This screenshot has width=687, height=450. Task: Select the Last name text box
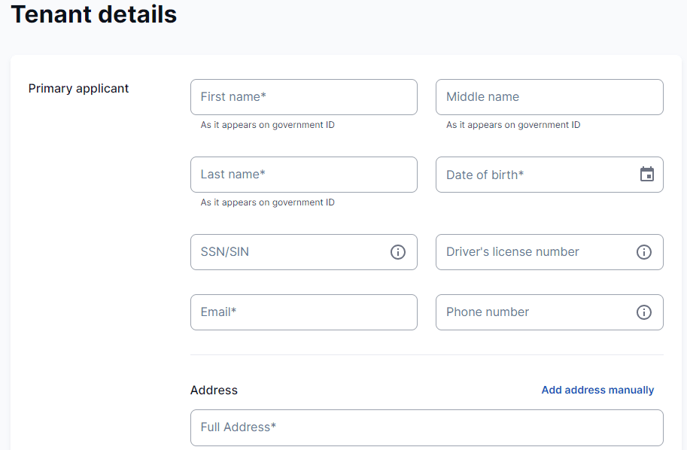(x=303, y=175)
